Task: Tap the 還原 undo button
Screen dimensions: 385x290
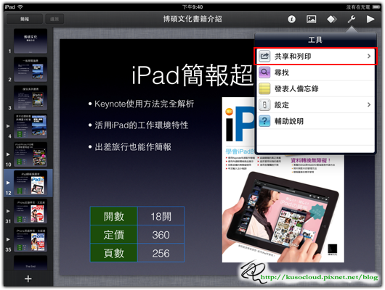Action: click(54, 19)
